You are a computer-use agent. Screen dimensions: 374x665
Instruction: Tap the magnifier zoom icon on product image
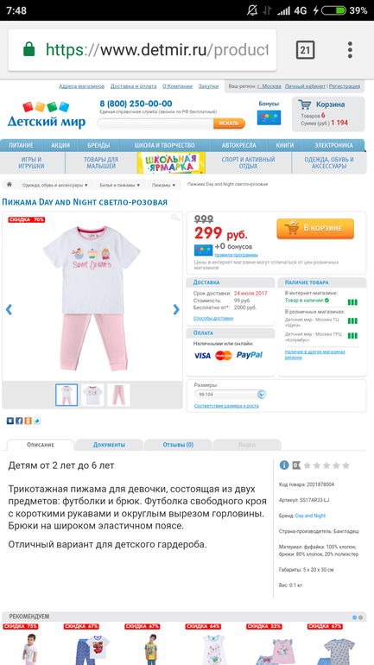175,218
